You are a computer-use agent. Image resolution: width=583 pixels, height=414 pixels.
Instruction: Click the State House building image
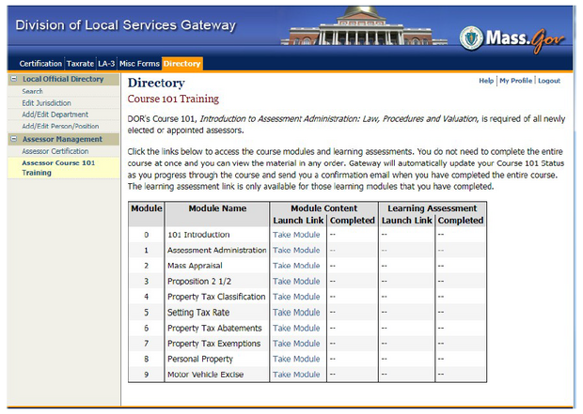tap(363, 26)
